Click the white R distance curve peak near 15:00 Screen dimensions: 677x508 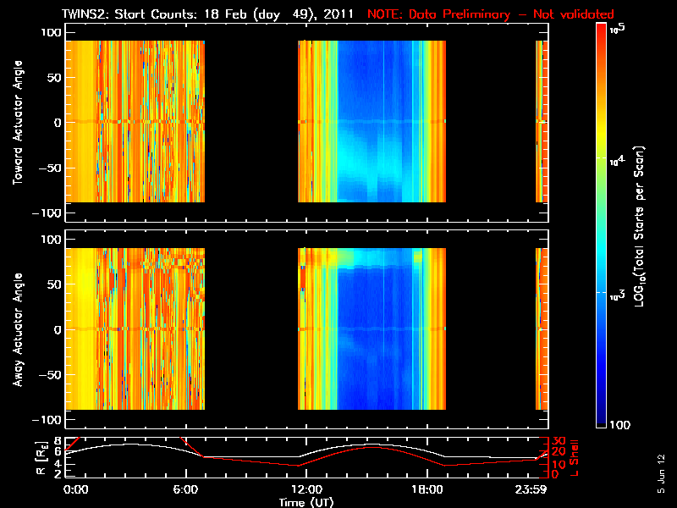(x=372, y=444)
